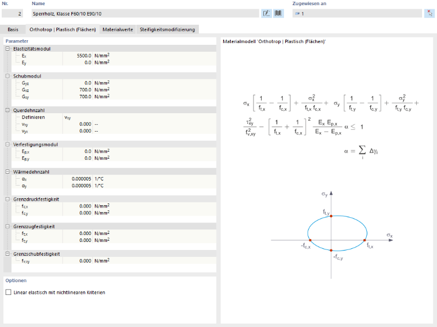Collapse the Grenzdruckfestigkeit group
Screen dimensions: 437x327
(7, 199)
